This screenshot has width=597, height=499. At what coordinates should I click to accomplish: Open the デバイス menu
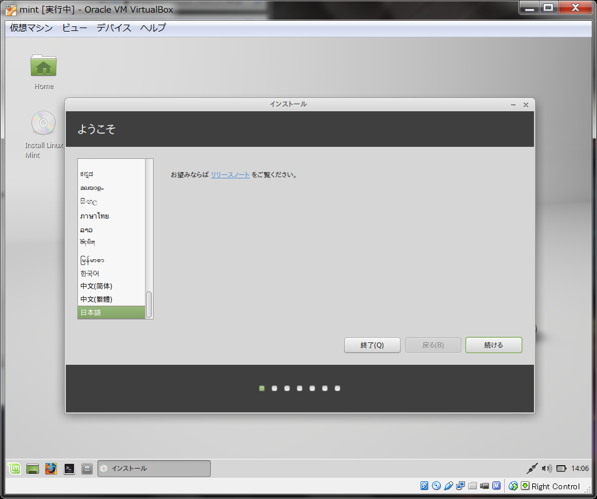click(x=113, y=28)
